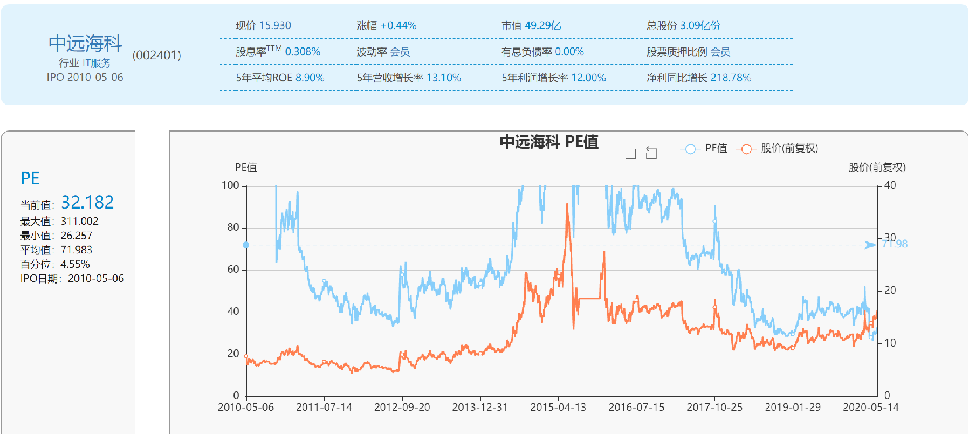Click the PE heading in side panel
Screen dimensions: 969x435
[30, 178]
